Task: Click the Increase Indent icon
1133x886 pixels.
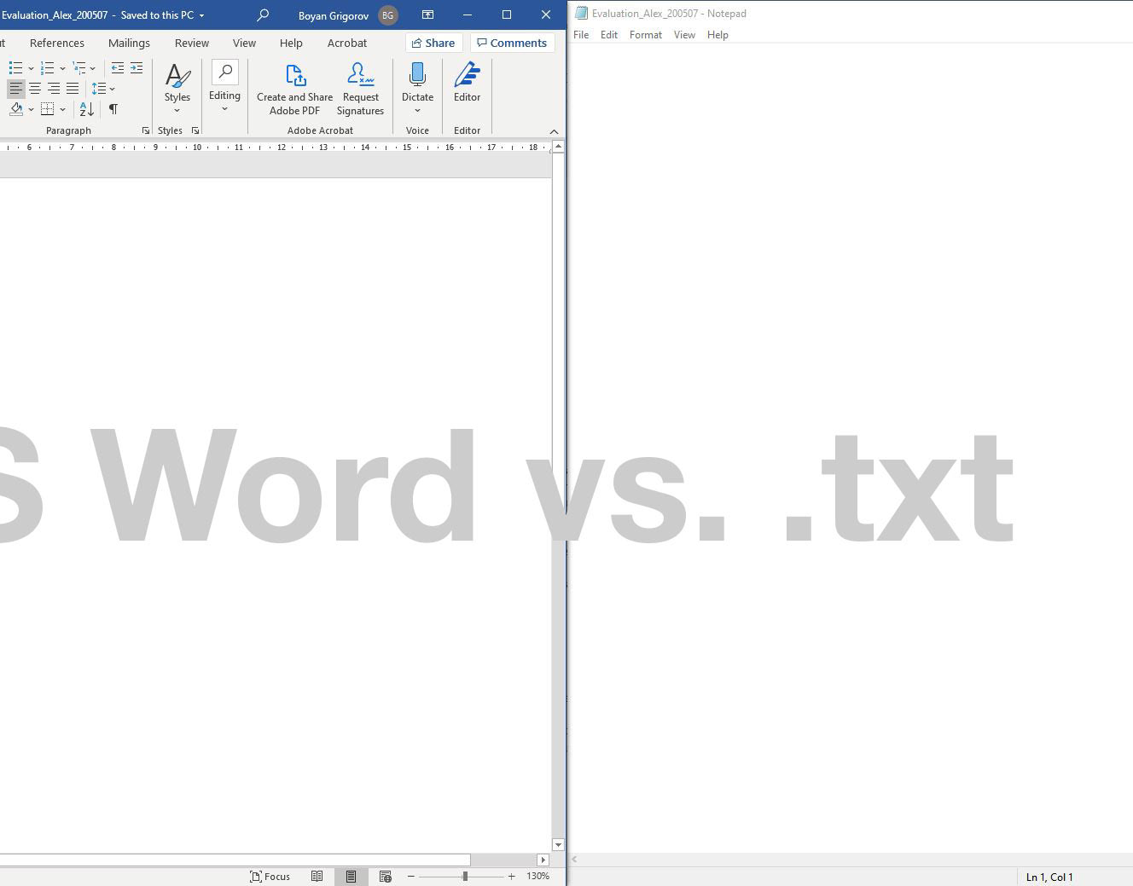Action: 137,68
